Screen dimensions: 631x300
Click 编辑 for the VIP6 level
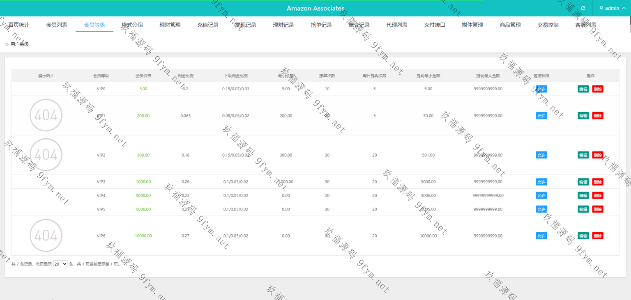(583, 236)
